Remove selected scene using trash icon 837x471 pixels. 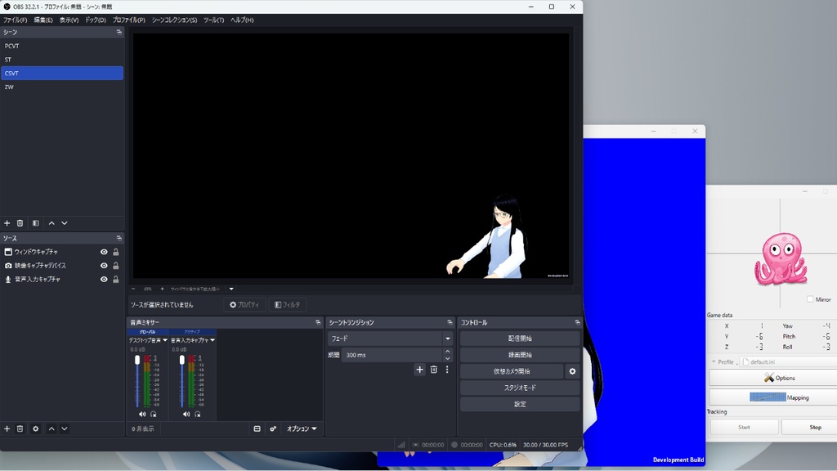pyautogui.click(x=20, y=223)
